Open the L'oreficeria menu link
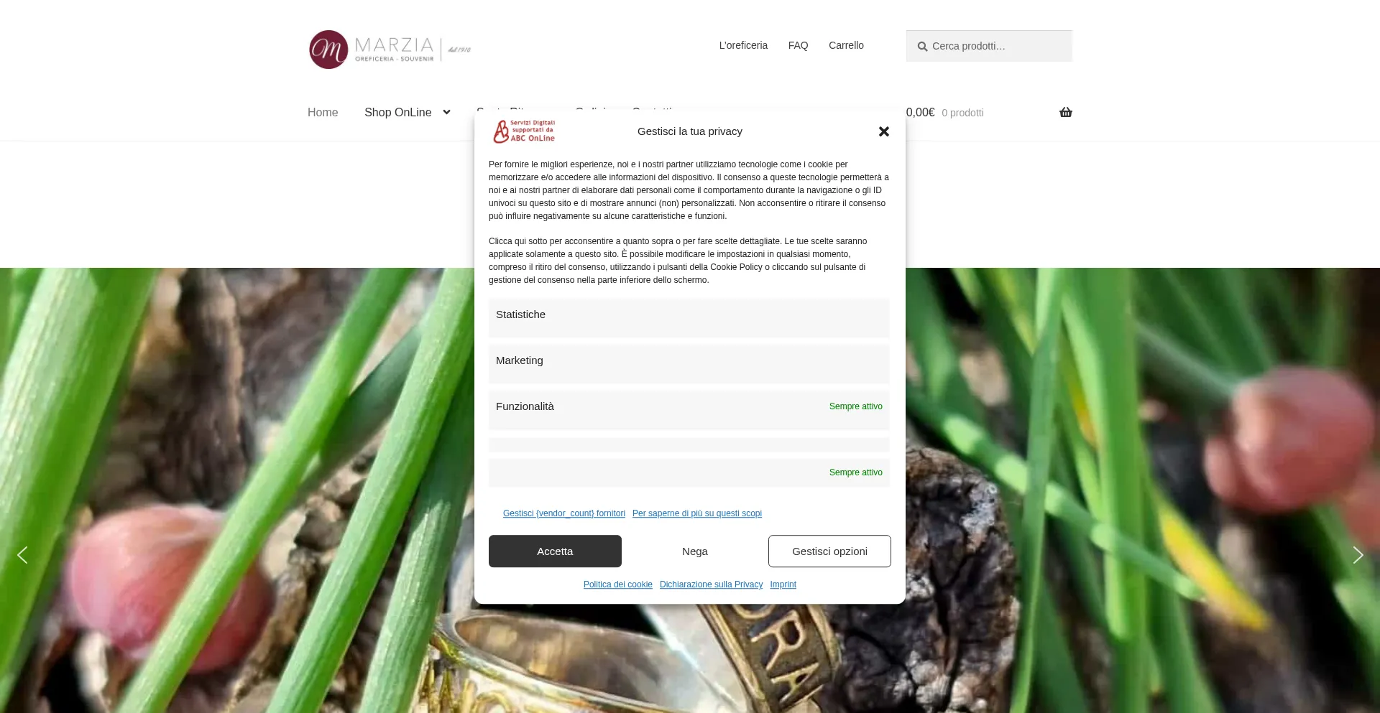 (743, 45)
